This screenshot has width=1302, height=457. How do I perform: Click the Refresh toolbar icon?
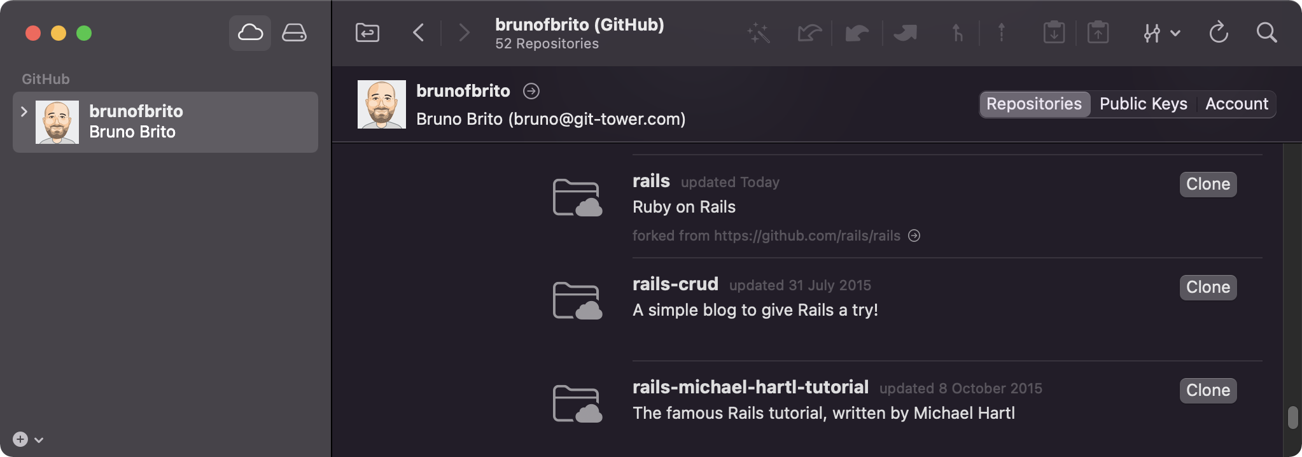pyautogui.click(x=1218, y=33)
